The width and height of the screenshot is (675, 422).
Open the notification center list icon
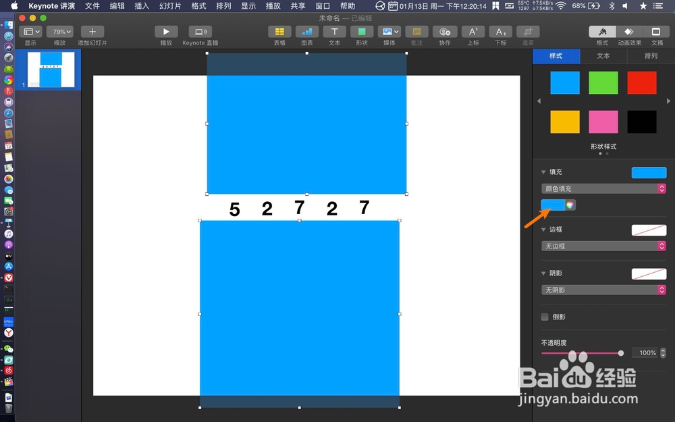point(657,6)
